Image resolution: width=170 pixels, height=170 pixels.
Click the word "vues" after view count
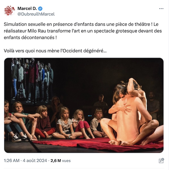click(66, 161)
